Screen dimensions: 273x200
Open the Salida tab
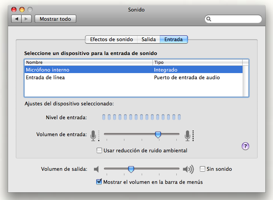coord(149,39)
